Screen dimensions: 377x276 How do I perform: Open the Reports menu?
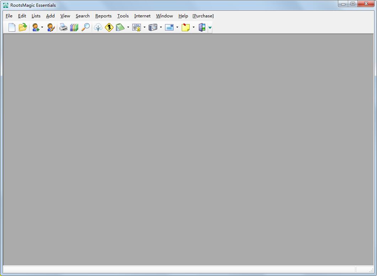pos(103,16)
